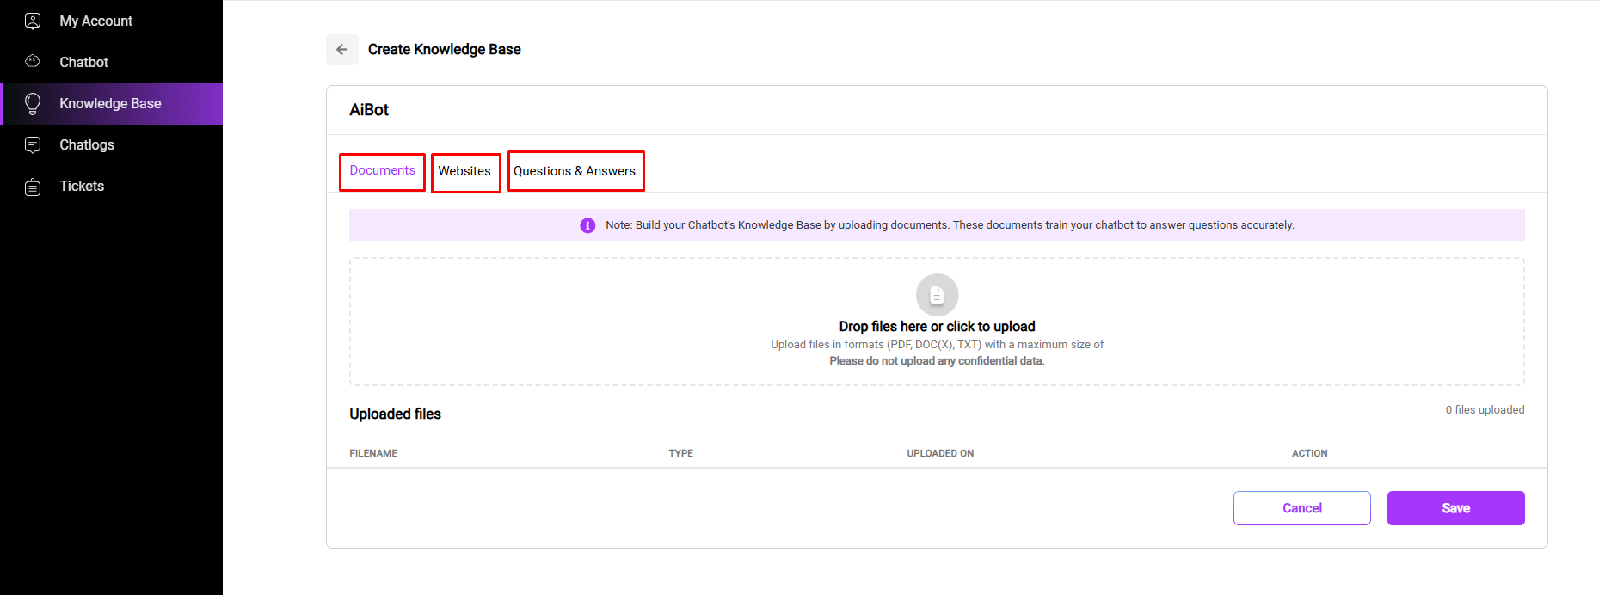Screen dimensions: 1599x595
Task: Click the Chatbot face icon in sidebar
Action: 33,61
